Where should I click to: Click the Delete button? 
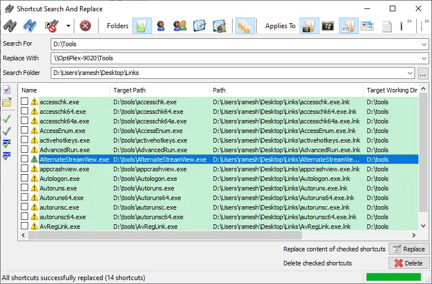coord(409,263)
